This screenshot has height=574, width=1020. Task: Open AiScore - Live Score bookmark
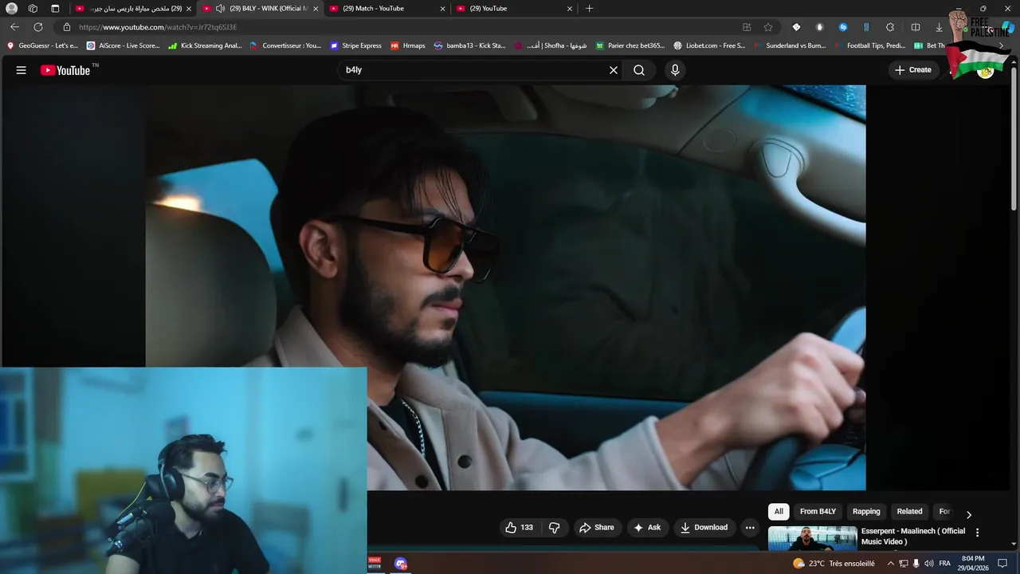[124, 46]
